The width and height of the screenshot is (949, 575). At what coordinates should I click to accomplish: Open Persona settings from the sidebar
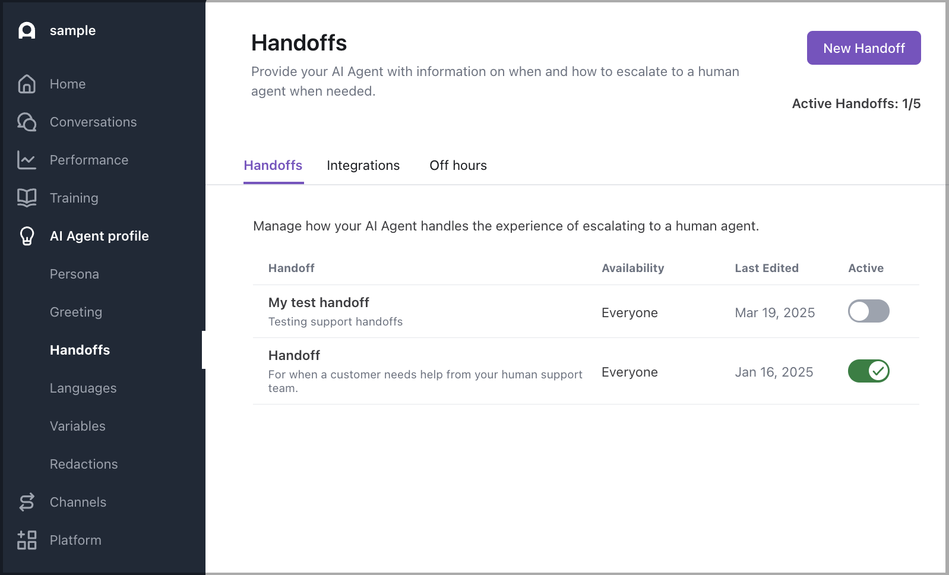(x=74, y=274)
